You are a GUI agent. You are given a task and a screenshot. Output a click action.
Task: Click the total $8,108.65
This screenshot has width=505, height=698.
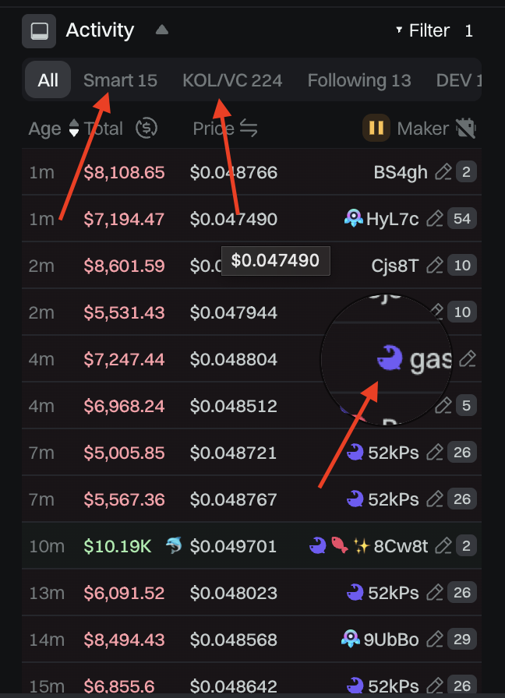(x=124, y=172)
